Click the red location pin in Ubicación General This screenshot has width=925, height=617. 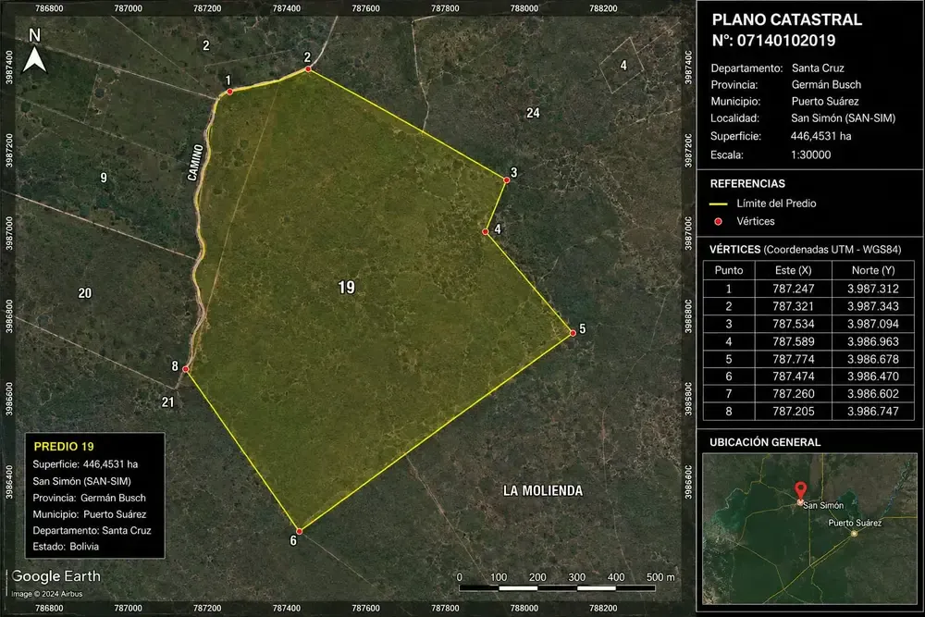(800, 491)
